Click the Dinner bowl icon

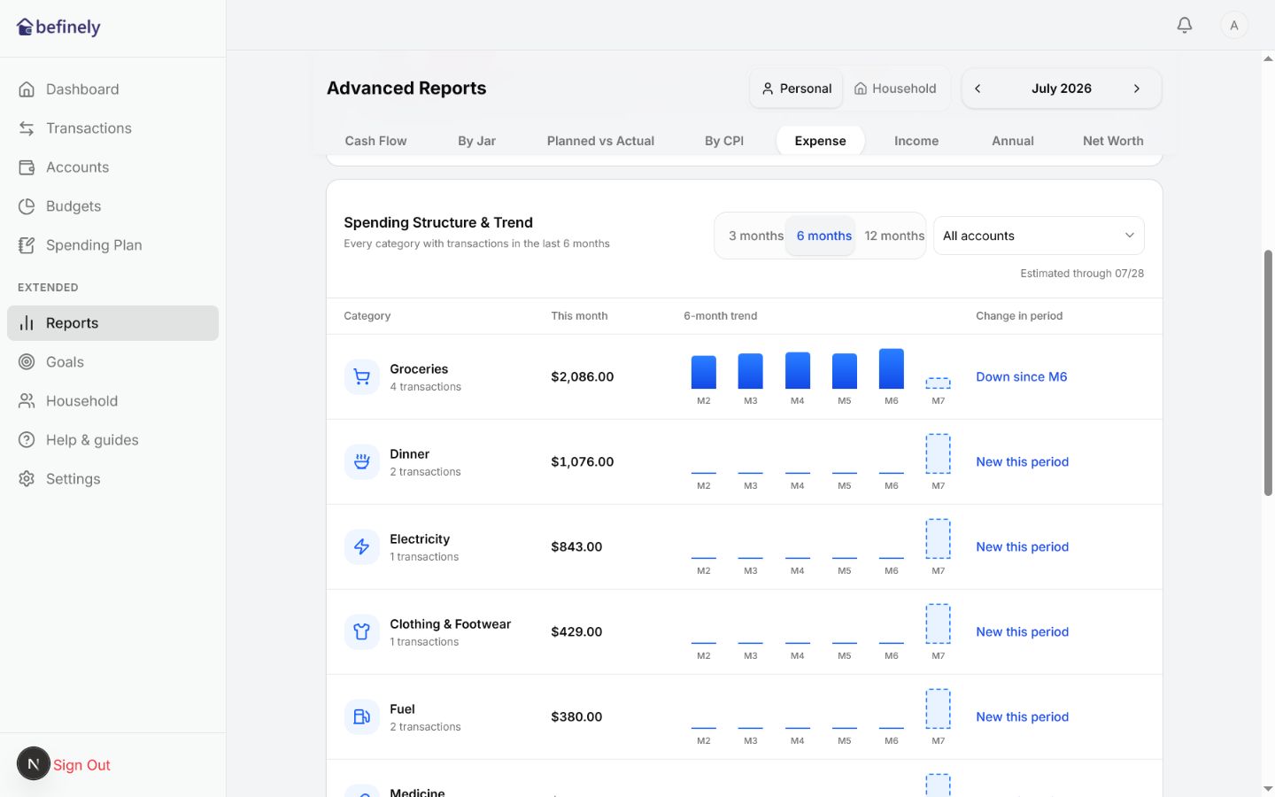(x=361, y=462)
